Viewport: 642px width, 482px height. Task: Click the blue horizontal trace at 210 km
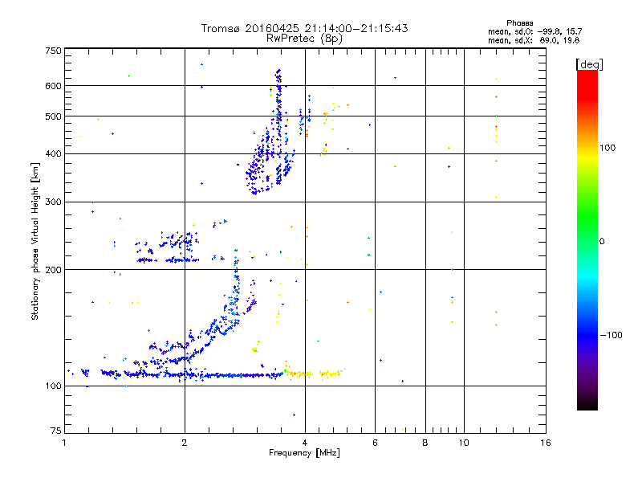tap(168, 259)
